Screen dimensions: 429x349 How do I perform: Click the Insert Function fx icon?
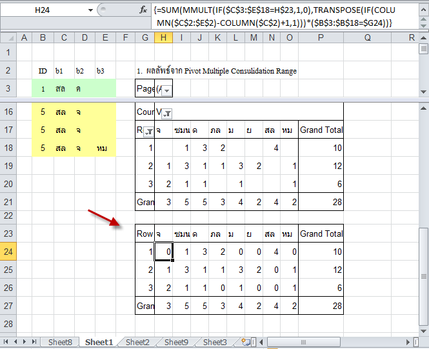coord(143,10)
